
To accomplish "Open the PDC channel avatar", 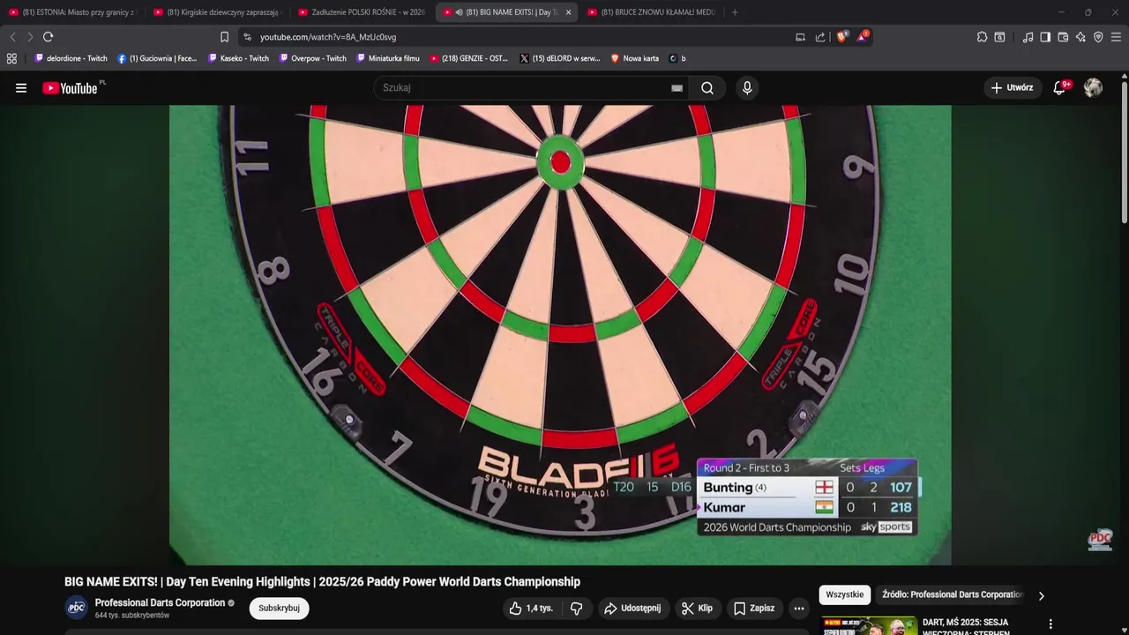I will coord(77,608).
